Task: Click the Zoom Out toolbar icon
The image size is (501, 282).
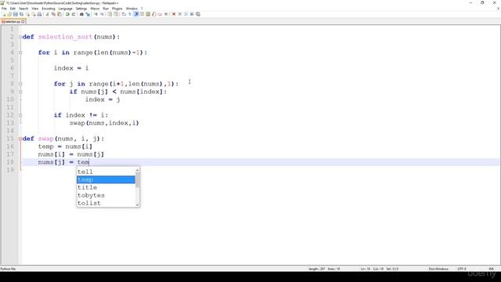Action: [103, 14]
